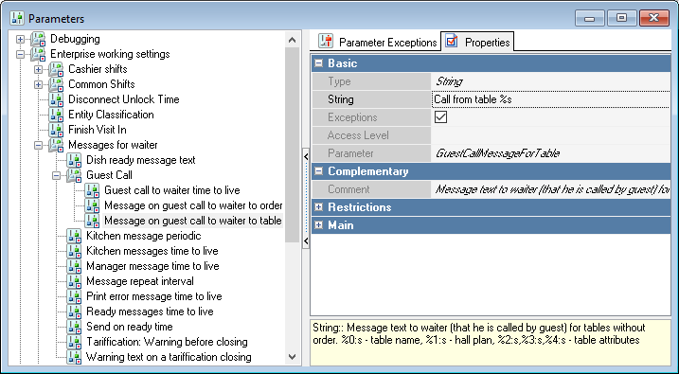Toggle the Exceptions checkbox
Image resolution: width=679 pixels, height=374 pixels.
[441, 117]
